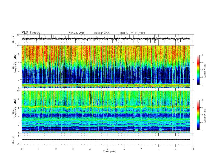The image size is (217, 167).
Task: Click the ch.2 colorbar "-4" tick label
Action: pos(202,108)
